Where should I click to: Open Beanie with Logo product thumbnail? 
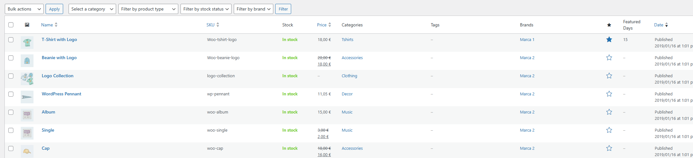point(27,61)
